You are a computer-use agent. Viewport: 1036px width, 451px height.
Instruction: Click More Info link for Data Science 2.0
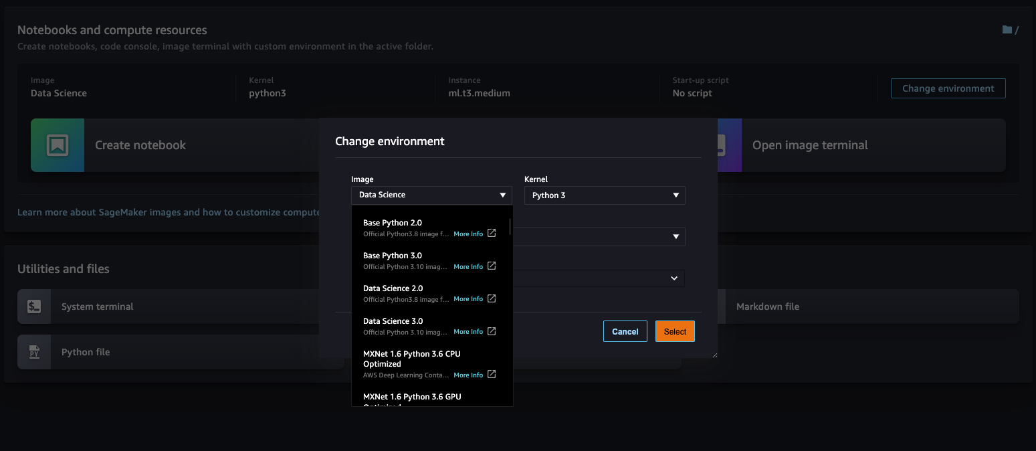(x=468, y=299)
